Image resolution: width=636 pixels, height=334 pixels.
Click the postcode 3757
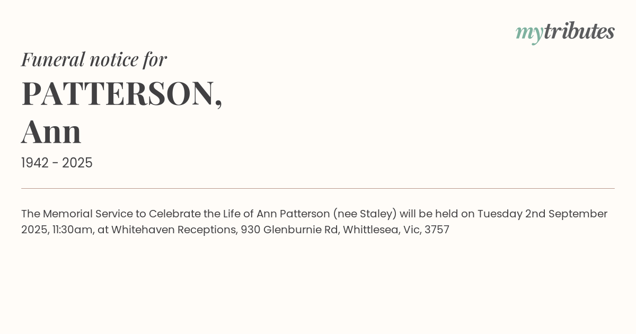click(x=437, y=230)
